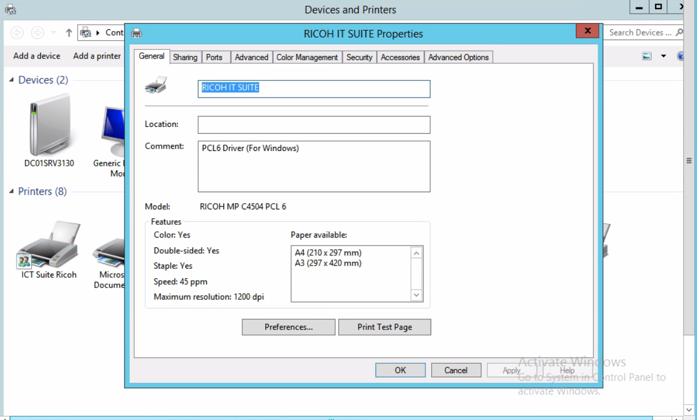Minimize the Devices and Printers window
The image size is (697, 420).
pos(638,7)
